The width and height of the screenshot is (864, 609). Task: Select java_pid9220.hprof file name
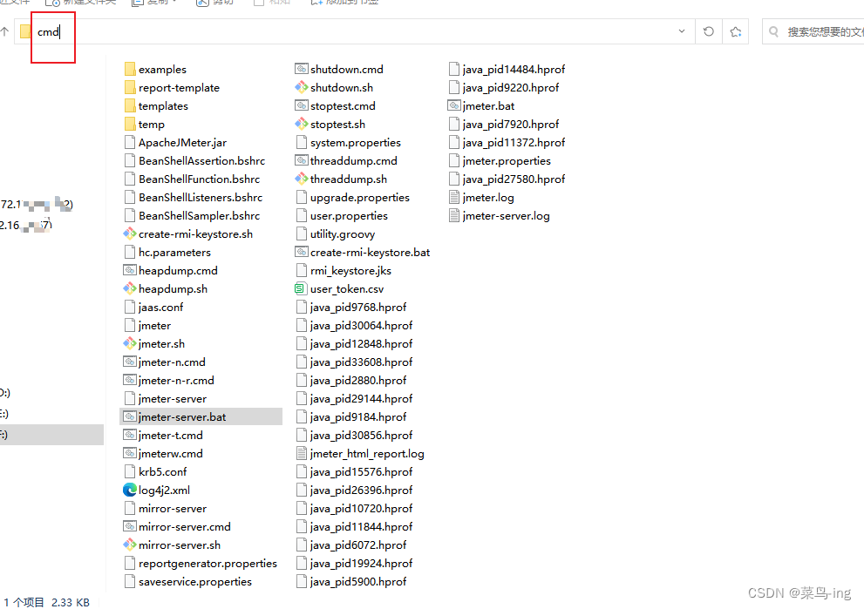tap(511, 87)
